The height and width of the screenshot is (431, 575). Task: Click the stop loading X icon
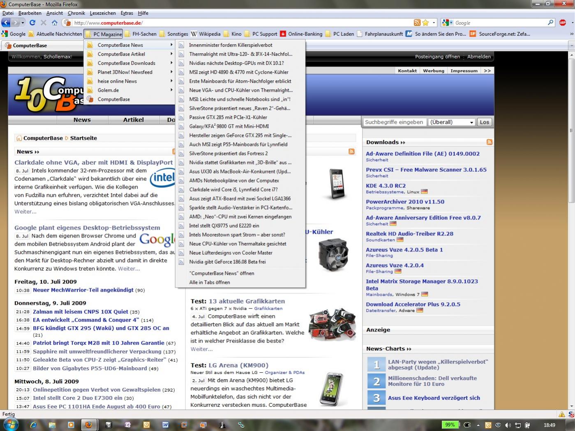pos(44,23)
